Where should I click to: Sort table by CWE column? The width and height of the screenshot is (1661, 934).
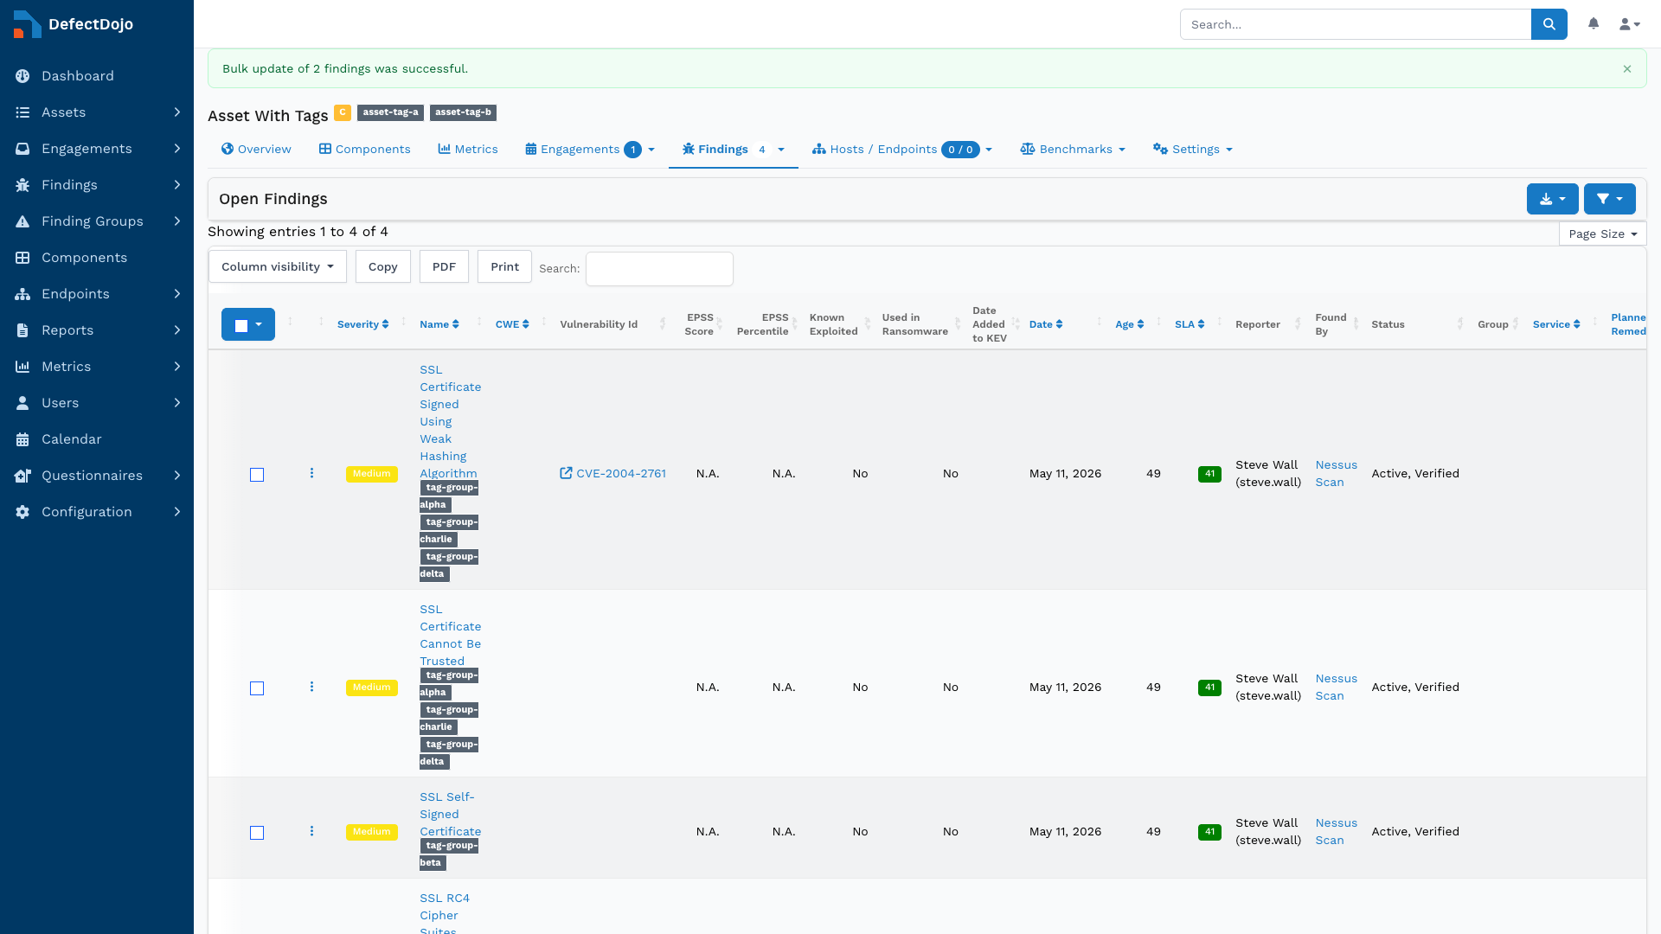pyautogui.click(x=512, y=324)
